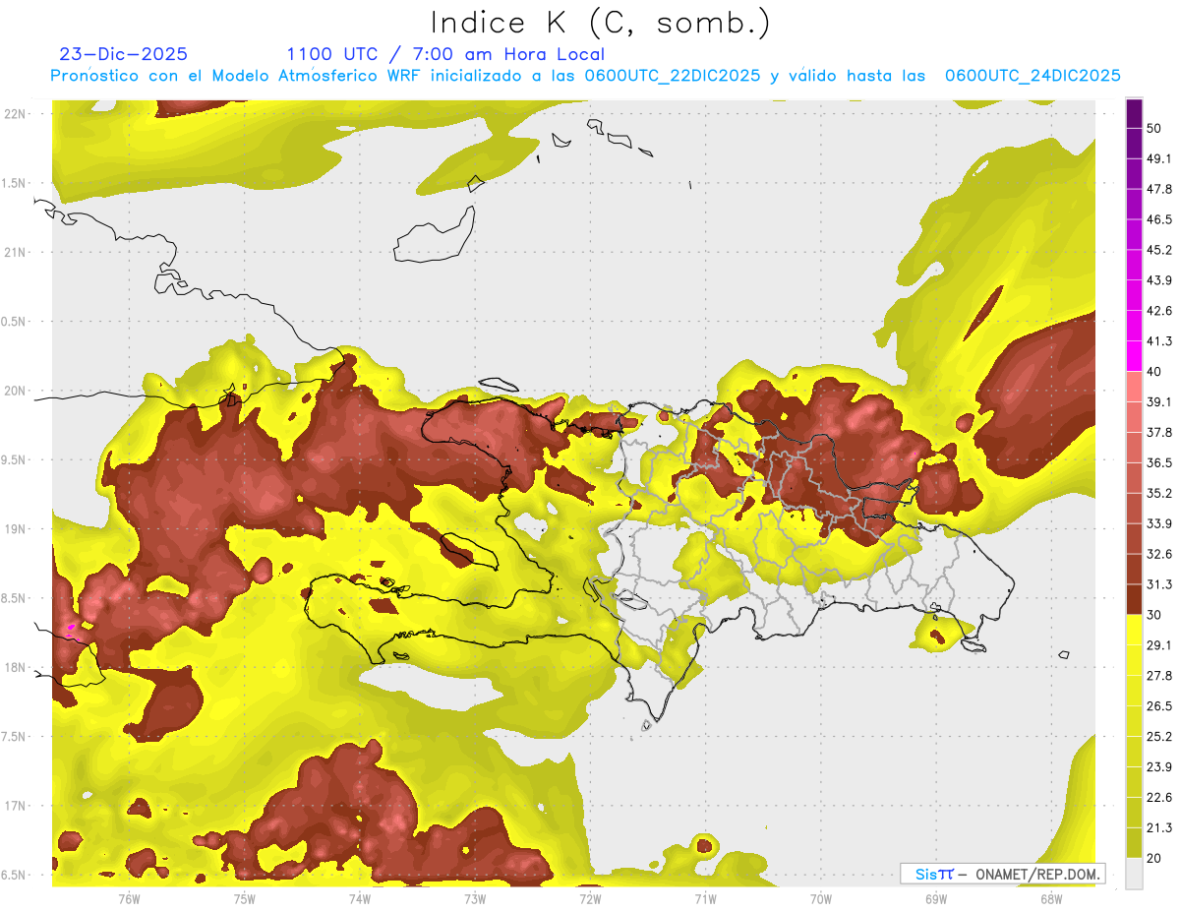Click the longitude label "74W"
This screenshot has width=1180, height=912.
(360, 899)
